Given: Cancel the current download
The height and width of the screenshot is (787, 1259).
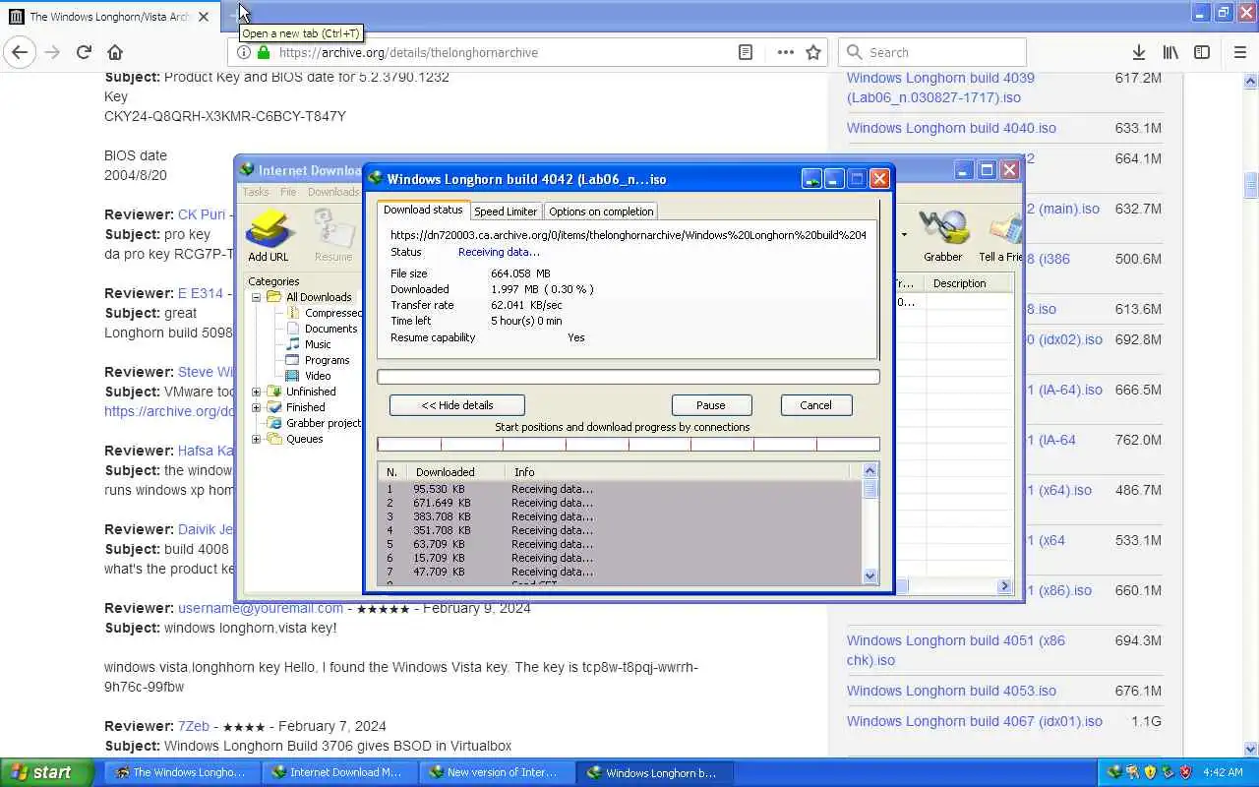Looking at the screenshot, I should point(815,405).
